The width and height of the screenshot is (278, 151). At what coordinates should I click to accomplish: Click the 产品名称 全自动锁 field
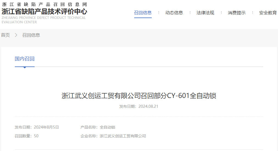click(x=98, y=127)
